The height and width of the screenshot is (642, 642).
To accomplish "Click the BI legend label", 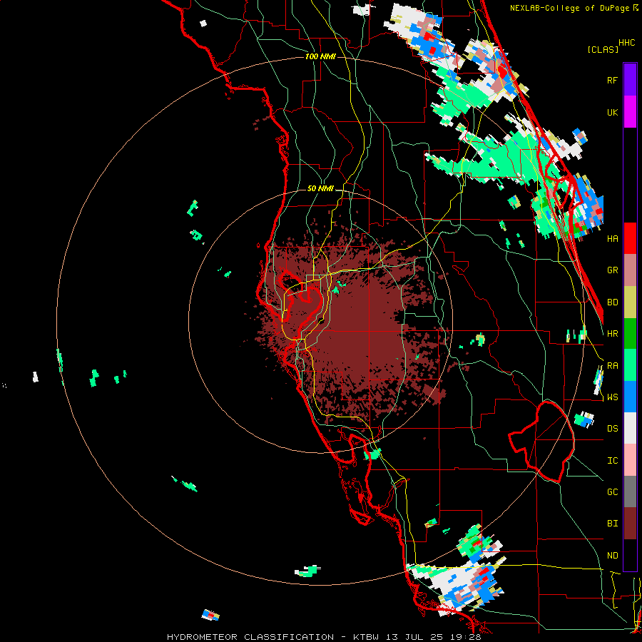I will (x=612, y=524).
